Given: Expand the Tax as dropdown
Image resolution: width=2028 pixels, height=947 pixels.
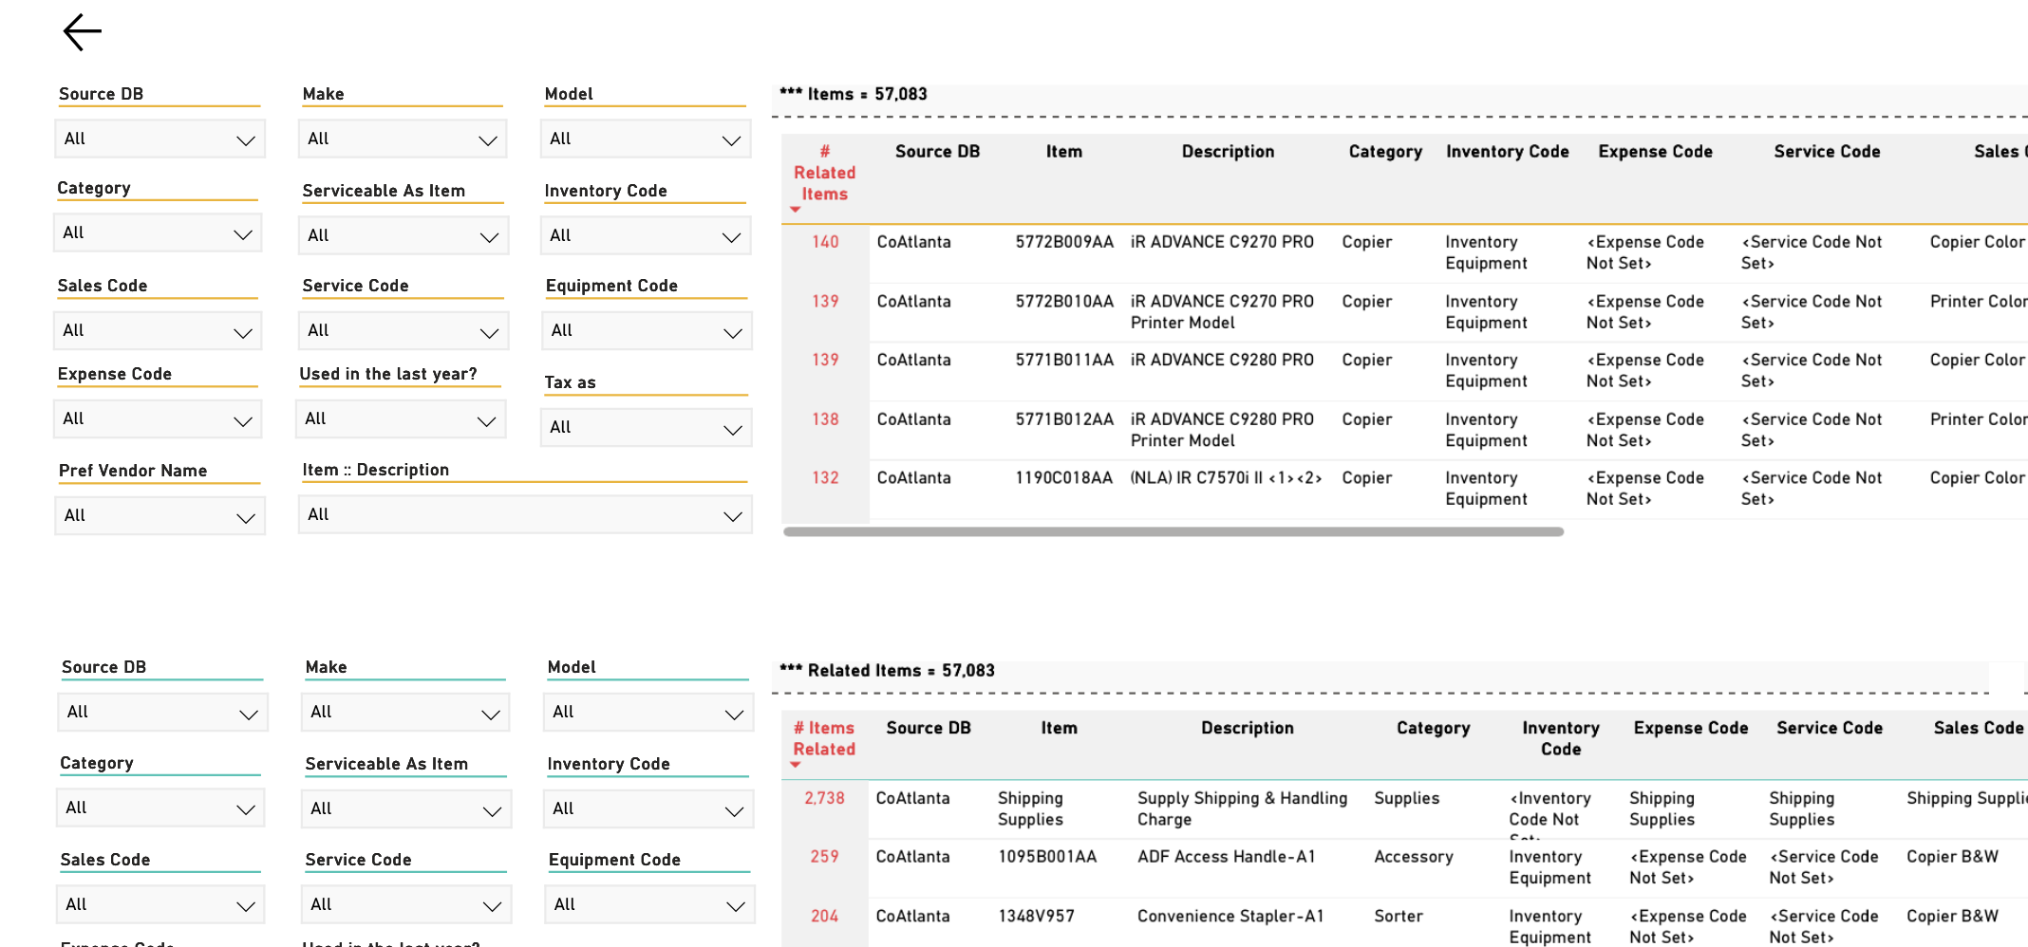Looking at the screenshot, I should pyautogui.click(x=647, y=428).
